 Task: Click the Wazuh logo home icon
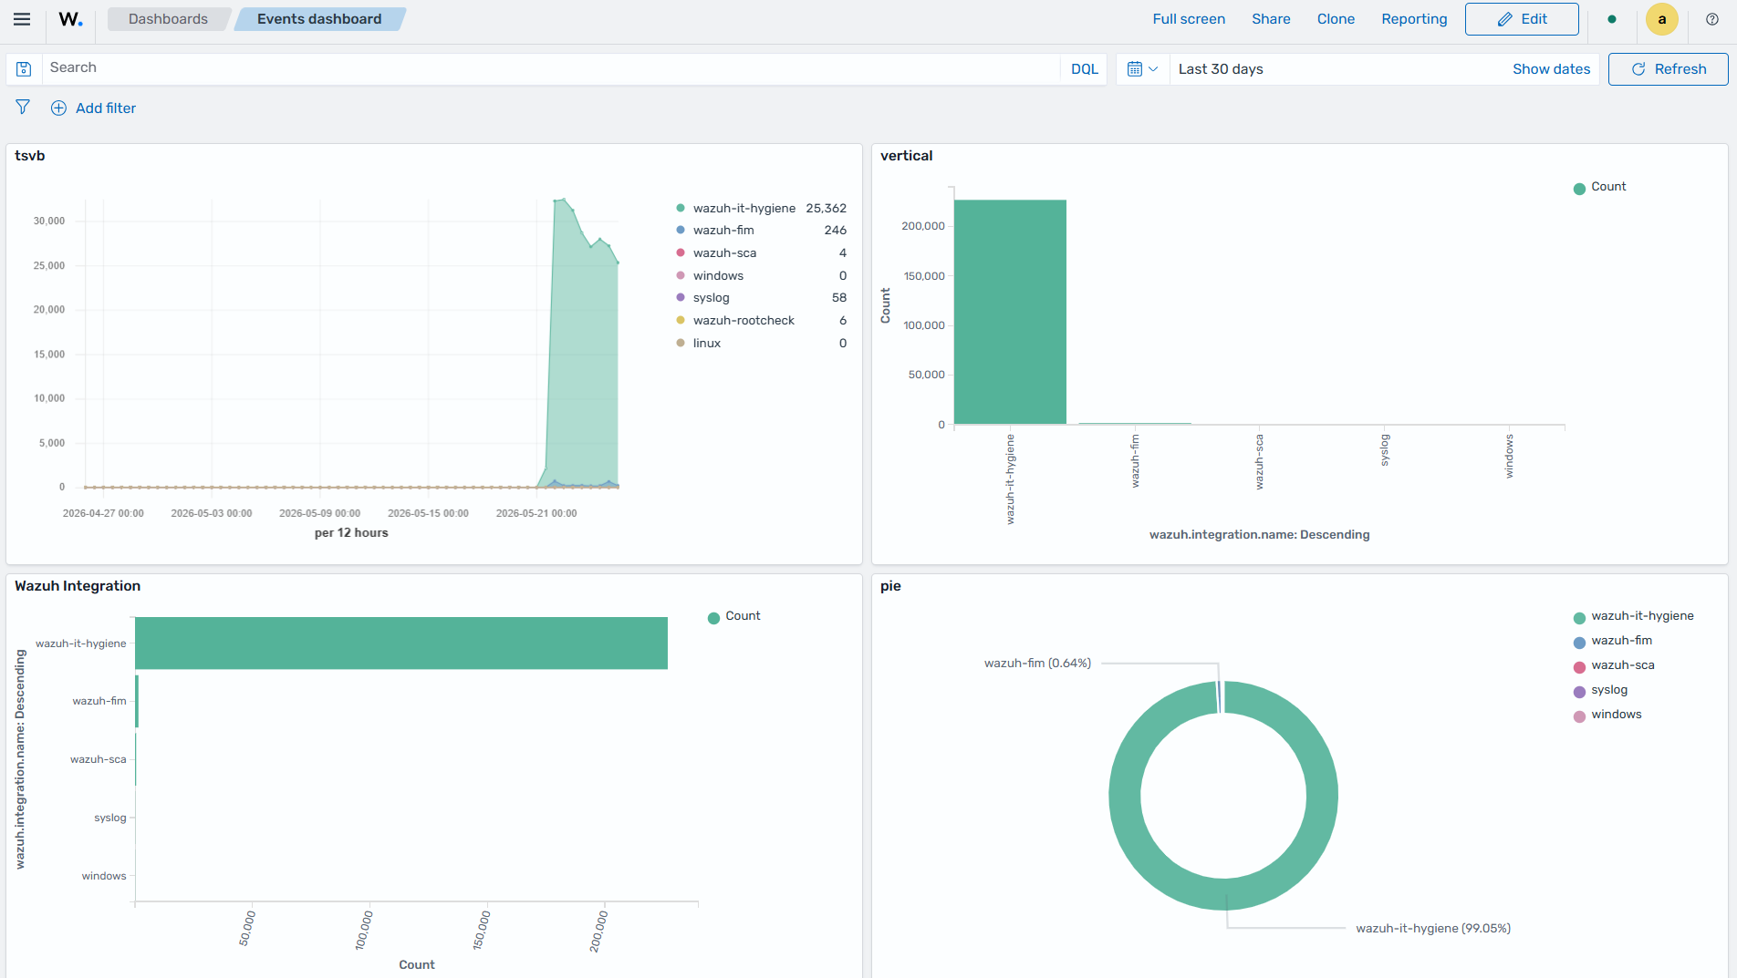[x=70, y=19]
